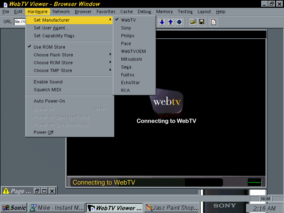Uncheck the Use ROM Store option
Screen dimensions: 284x213
pyautogui.click(x=49, y=47)
